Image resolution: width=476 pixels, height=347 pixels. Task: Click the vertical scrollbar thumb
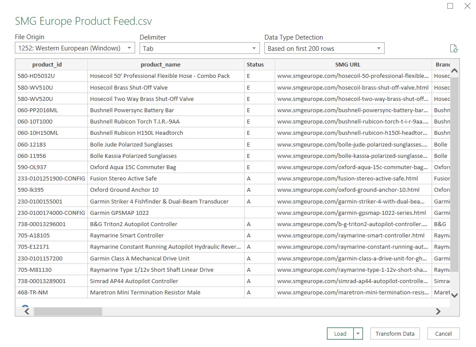[x=454, y=174]
